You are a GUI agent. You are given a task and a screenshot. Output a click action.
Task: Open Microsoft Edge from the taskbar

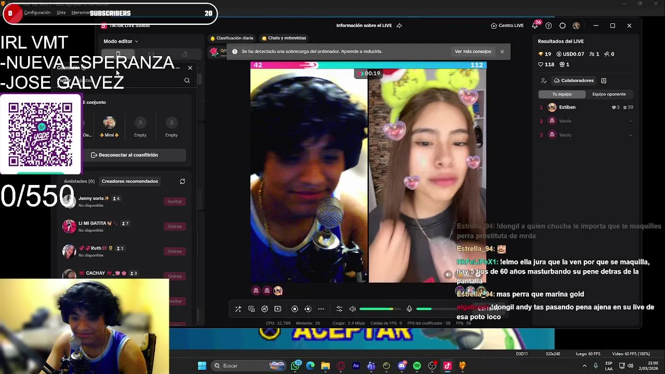(311, 366)
